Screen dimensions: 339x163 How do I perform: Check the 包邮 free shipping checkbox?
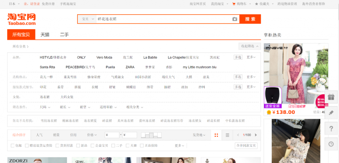13,146
